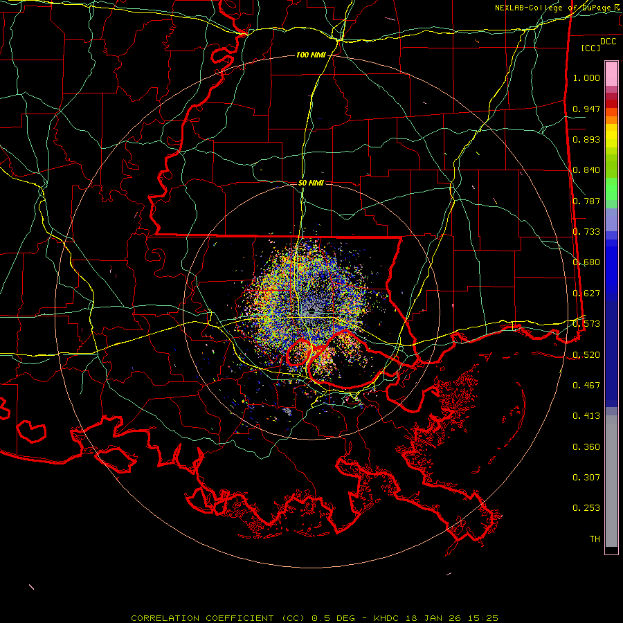Click the 0.573 scale value
The width and height of the screenshot is (623, 623).
(586, 324)
